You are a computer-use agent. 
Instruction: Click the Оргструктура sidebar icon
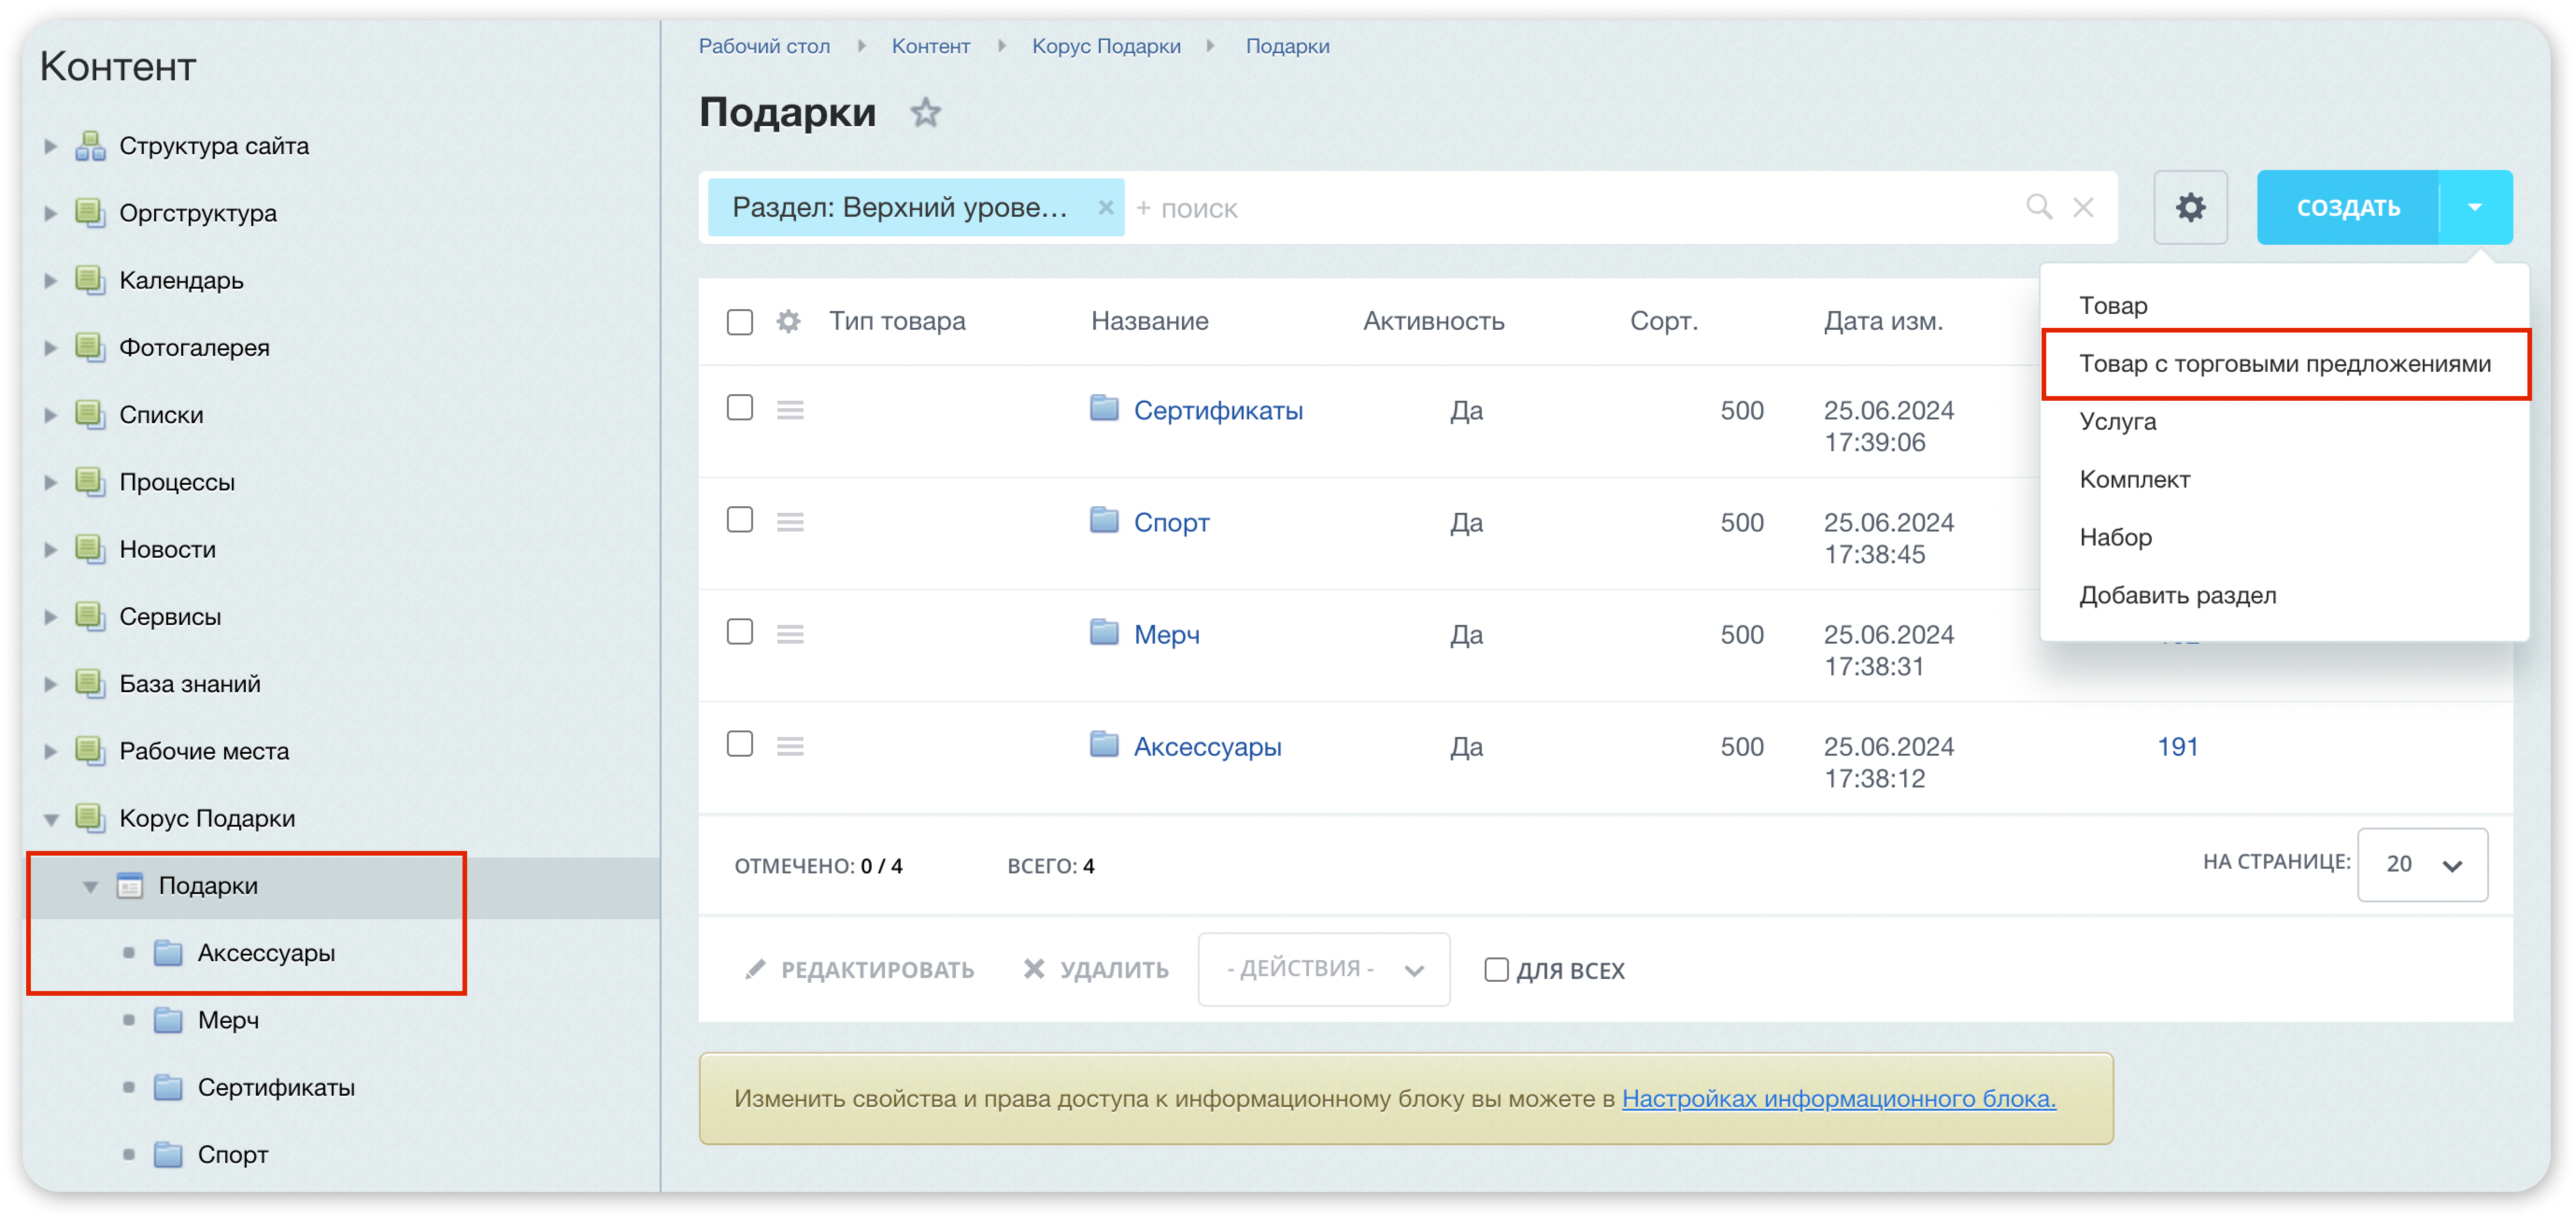90,212
